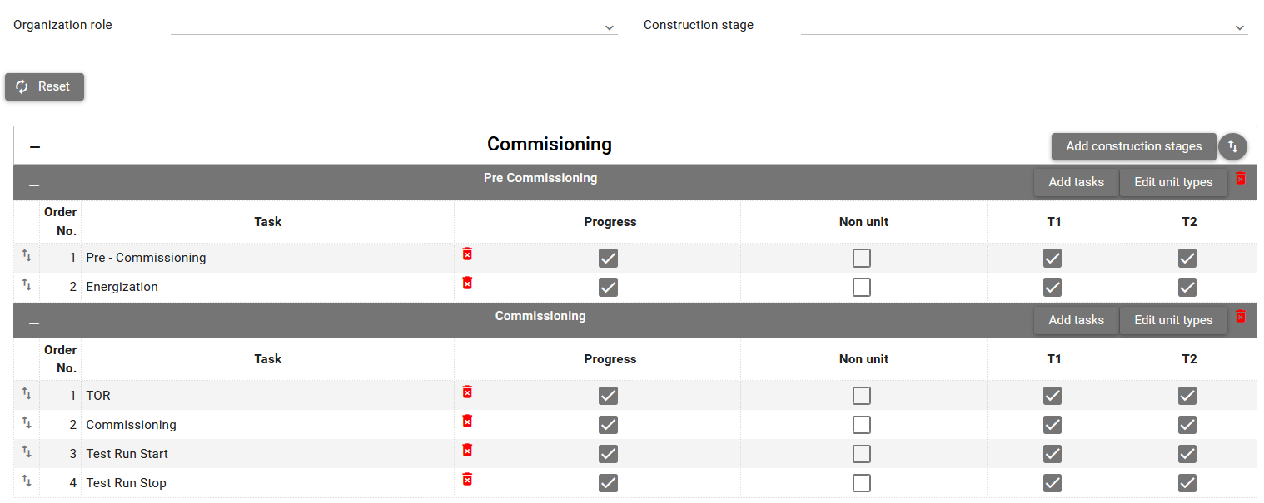Enable Non unit for TOR task
The height and width of the screenshot is (503, 1264).
click(x=862, y=396)
